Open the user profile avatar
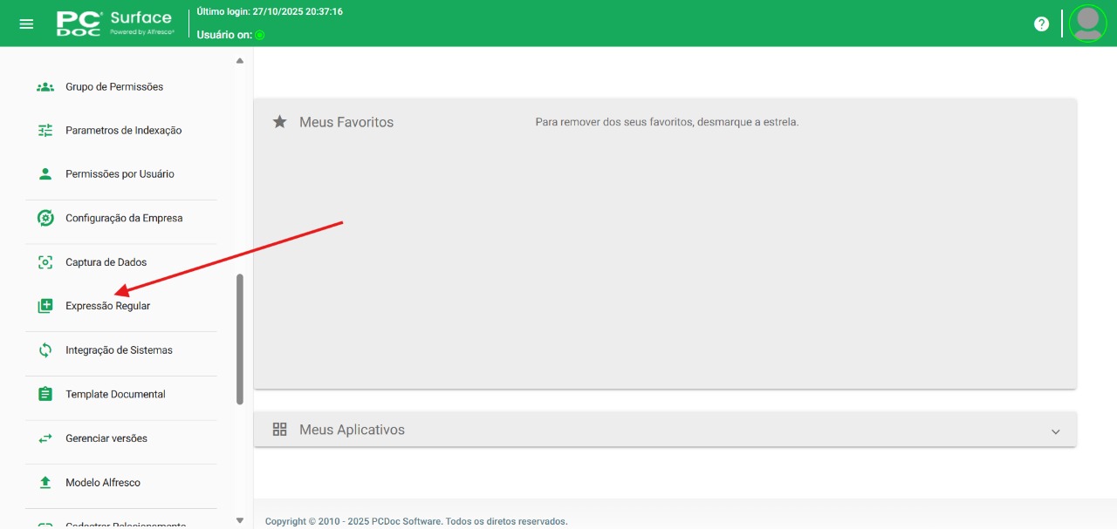 [1087, 24]
